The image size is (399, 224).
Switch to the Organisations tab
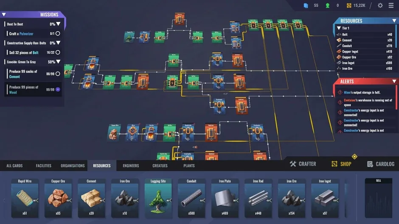[73, 166]
